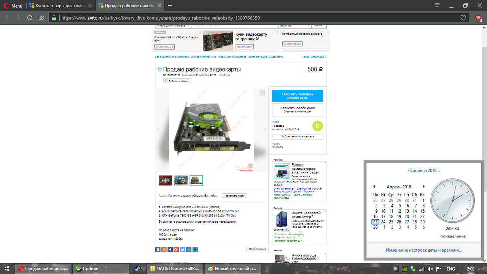Open 'Все объявления в Балтийске' breadcrumb
This screenshot has height=274, width=487.
click(172, 57)
